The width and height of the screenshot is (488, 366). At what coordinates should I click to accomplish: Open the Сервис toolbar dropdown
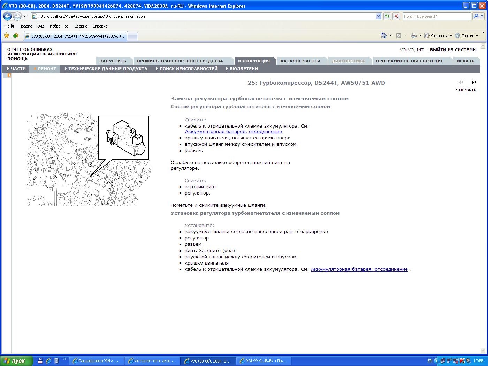coord(466,36)
